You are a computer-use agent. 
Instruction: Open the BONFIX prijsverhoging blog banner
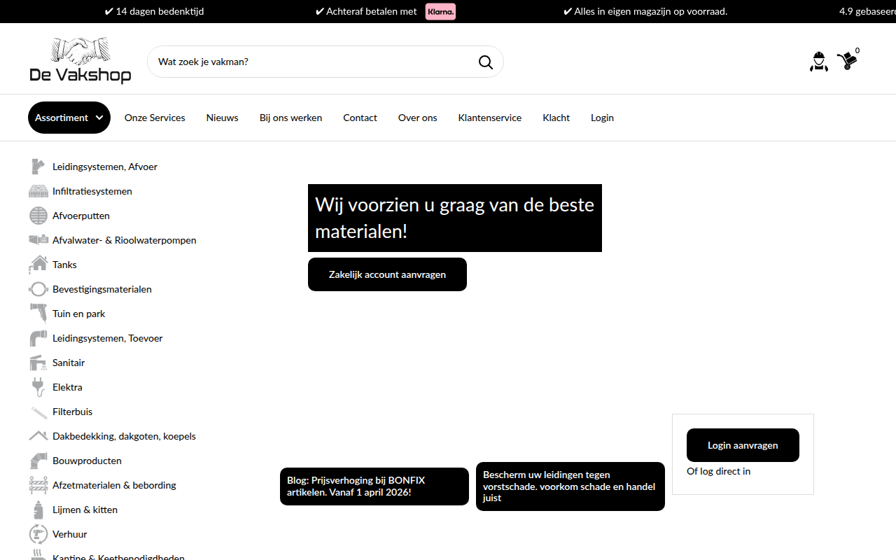click(x=374, y=486)
